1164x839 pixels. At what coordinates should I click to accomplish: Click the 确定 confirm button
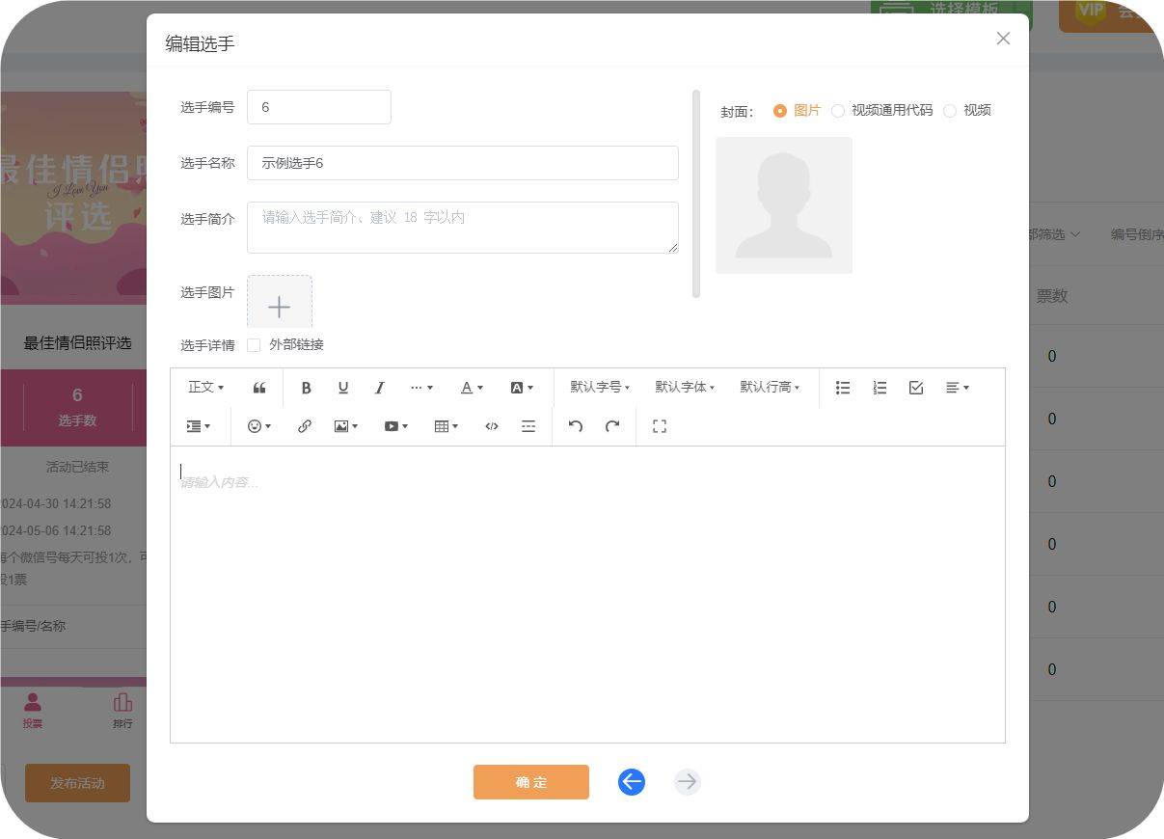530,782
